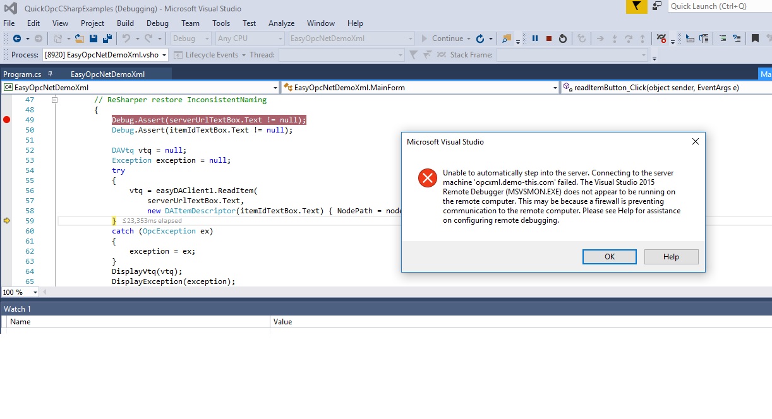772x419 pixels.
Task: Open the Team menu
Action: (190, 23)
